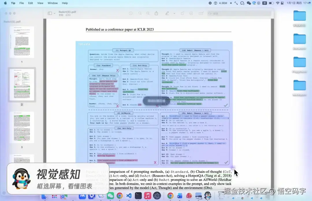
Task: Click the sparkle menu bar icon
Action: tap(231, 3)
